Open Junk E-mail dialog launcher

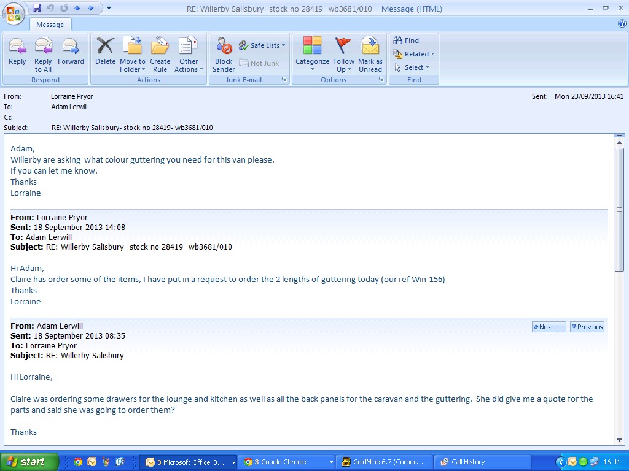tap(284, 79)
